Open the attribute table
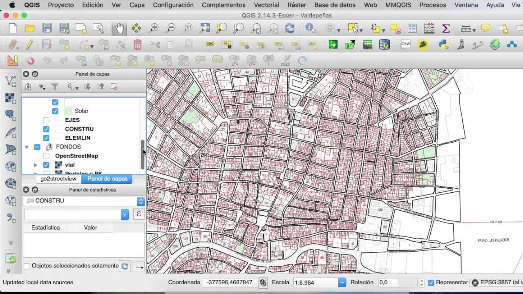 coord(412,28)
